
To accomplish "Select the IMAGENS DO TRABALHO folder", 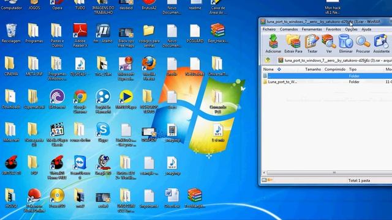I will (x=103, y=7).
